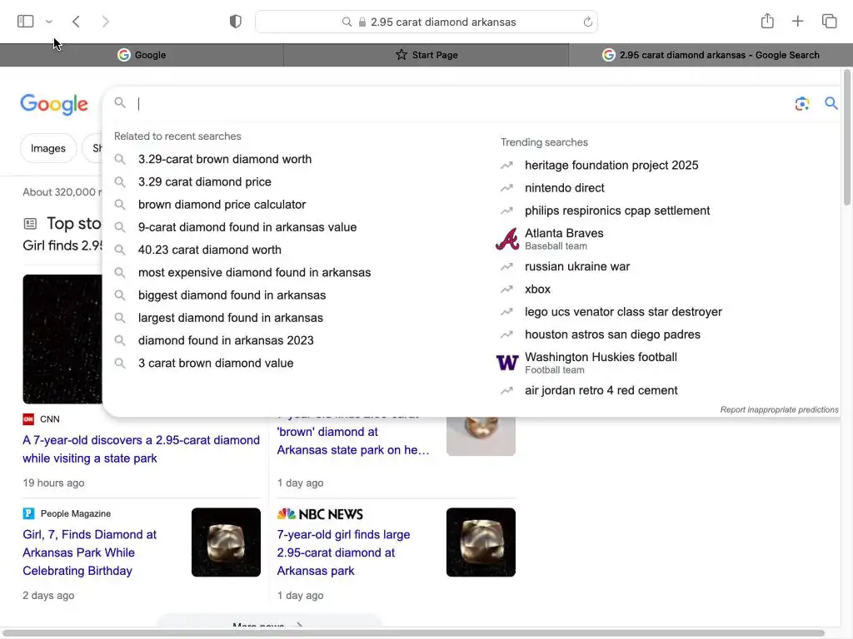
Task: Open trending philips respironics cpap settlement
Action: click(x=617, y=211)
